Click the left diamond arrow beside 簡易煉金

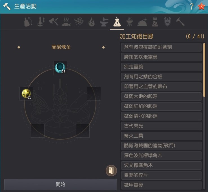[19, 47]
